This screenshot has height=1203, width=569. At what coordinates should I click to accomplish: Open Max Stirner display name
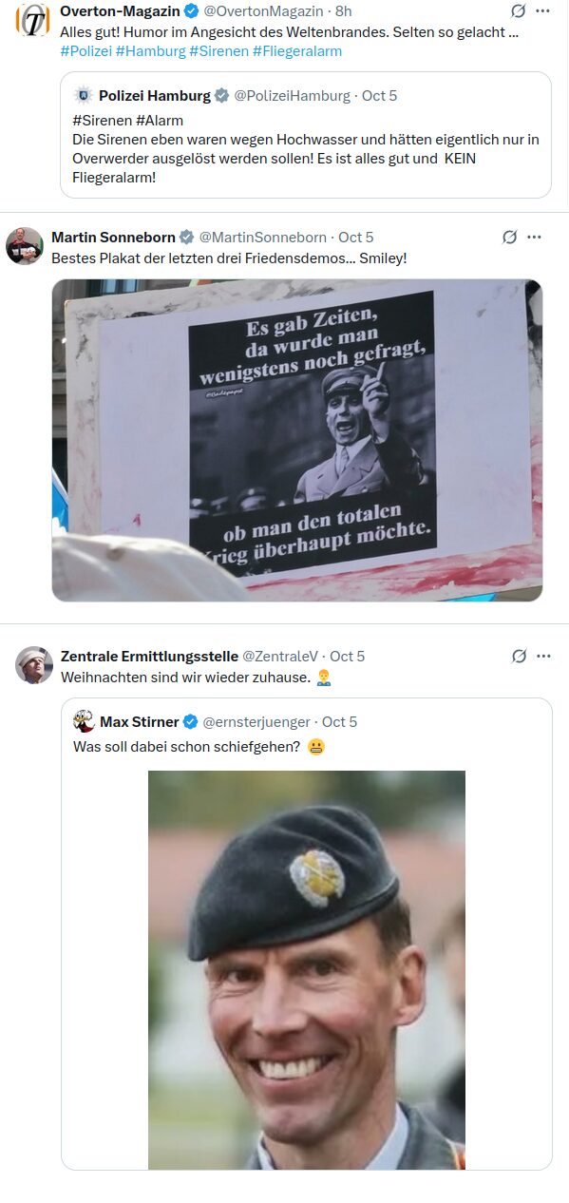140,722
